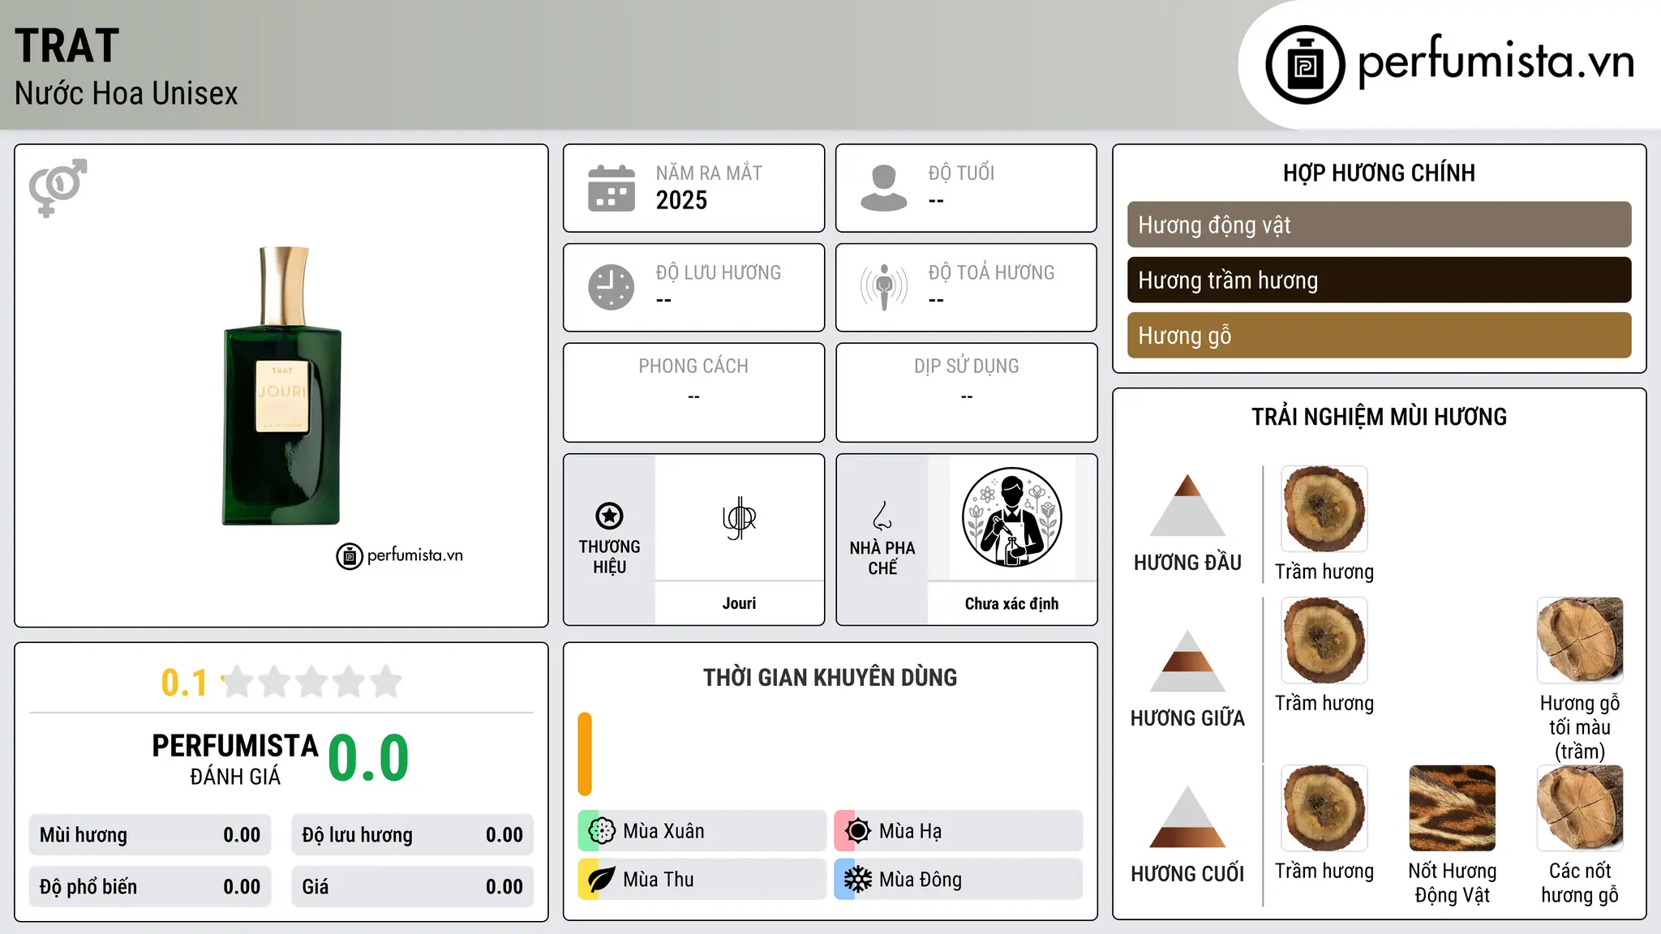Click the clock icon for longevity

coord(612,287)
